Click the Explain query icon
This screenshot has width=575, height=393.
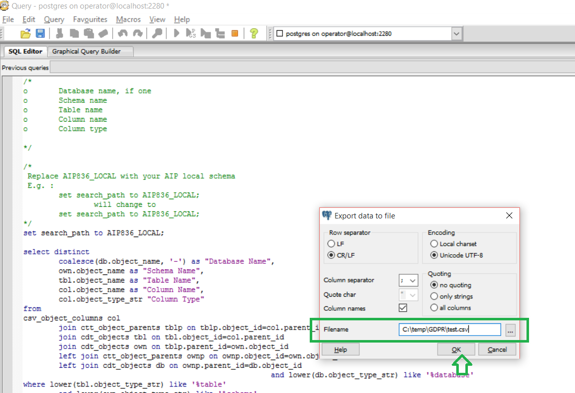(220, 34)
